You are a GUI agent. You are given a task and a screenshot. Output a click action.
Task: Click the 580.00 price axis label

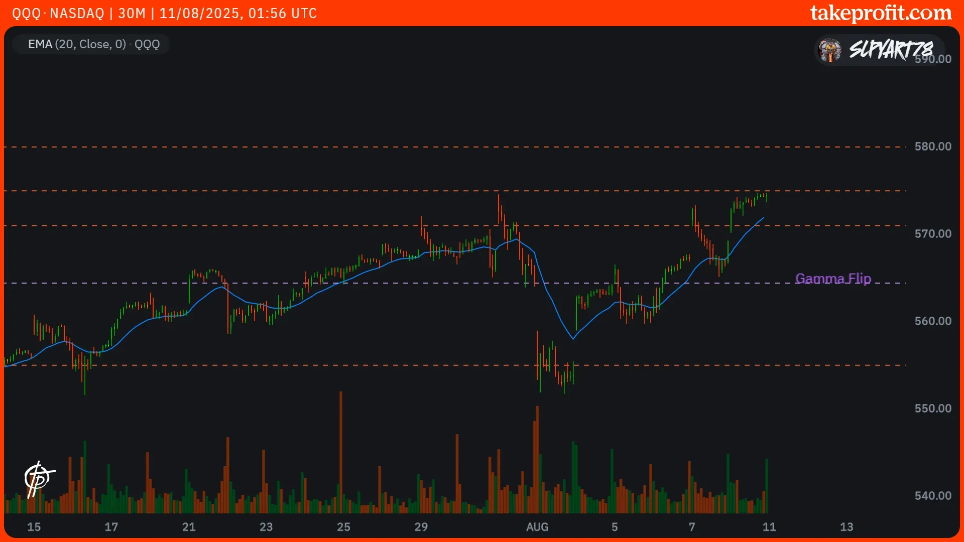(x=933, y=147)
